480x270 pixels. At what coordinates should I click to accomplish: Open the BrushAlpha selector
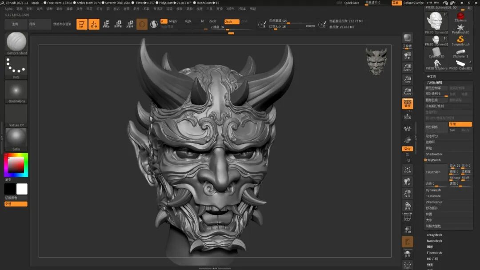[x=16, y=92]
